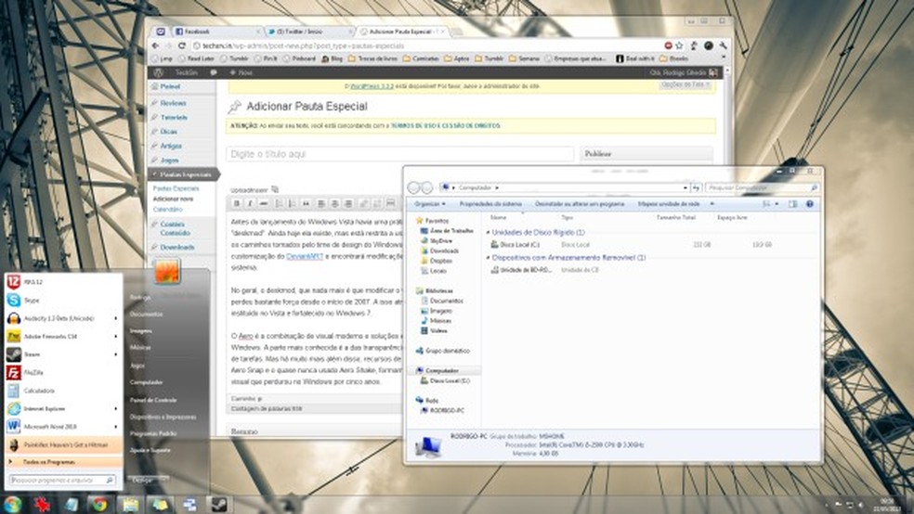
Task: Click the upload media icon above editor
Action: 275,189
